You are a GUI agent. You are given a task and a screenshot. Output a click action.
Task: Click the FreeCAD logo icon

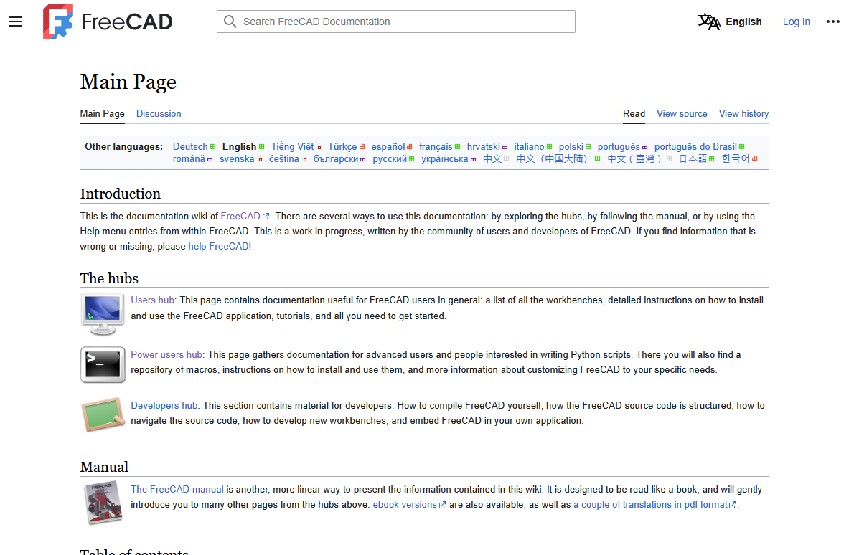(x=57, y=22)
